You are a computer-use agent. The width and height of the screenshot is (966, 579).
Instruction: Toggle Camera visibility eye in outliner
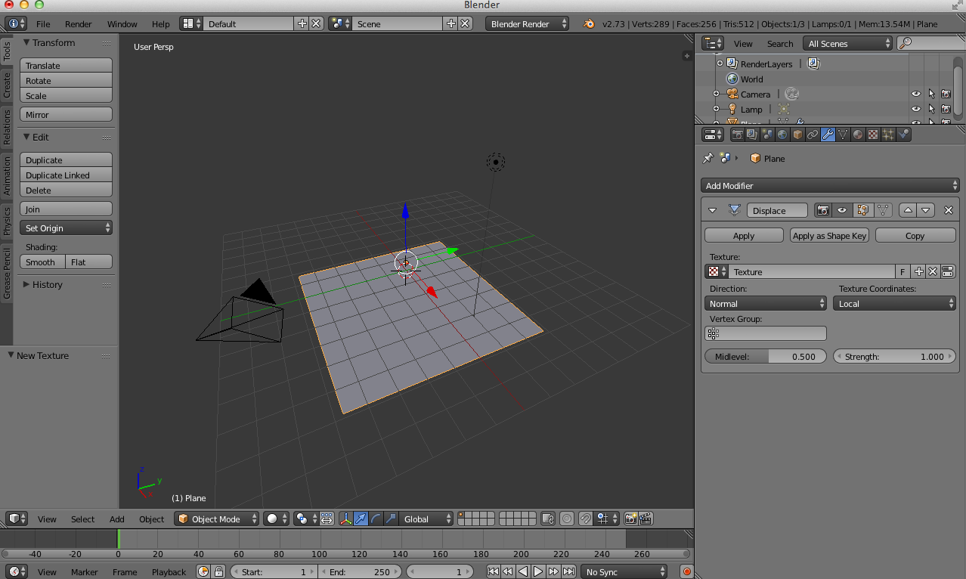click(x=915, y=94)
